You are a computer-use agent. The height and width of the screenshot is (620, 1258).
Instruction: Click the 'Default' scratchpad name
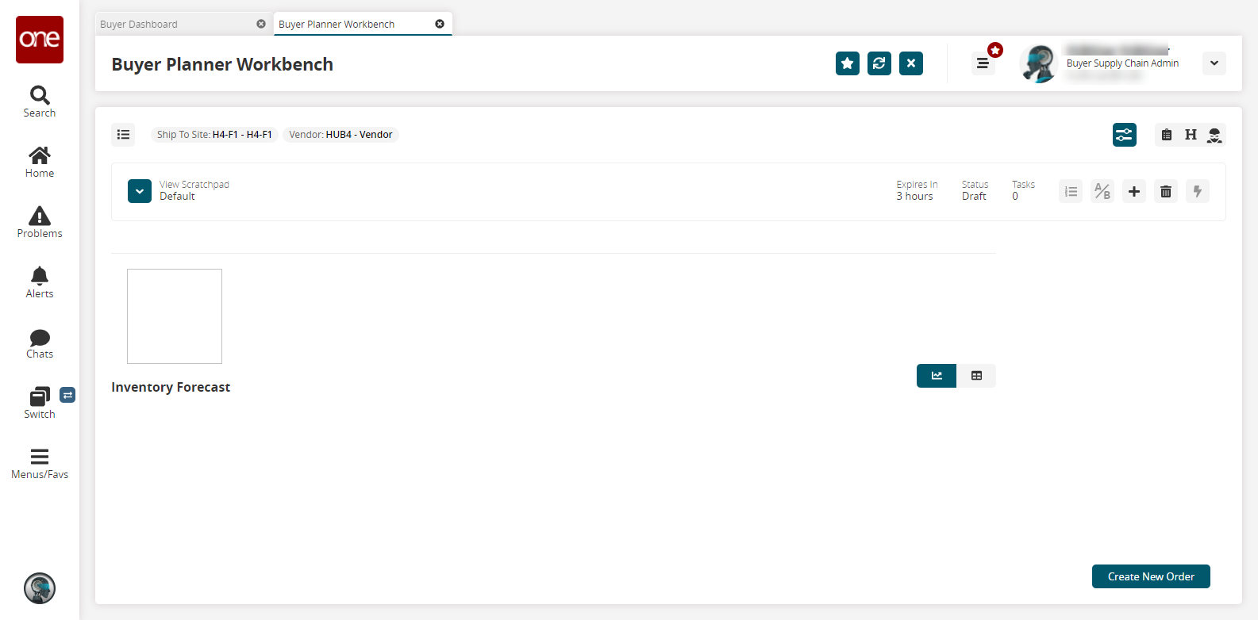(177, 197)
